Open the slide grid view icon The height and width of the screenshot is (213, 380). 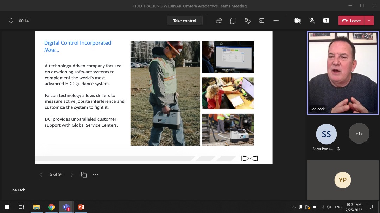click(x=84, y=174)
